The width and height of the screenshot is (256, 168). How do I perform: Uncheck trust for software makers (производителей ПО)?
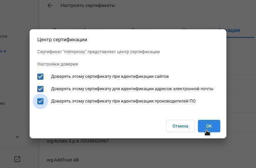pyautogui.click(x=40, y=101)
